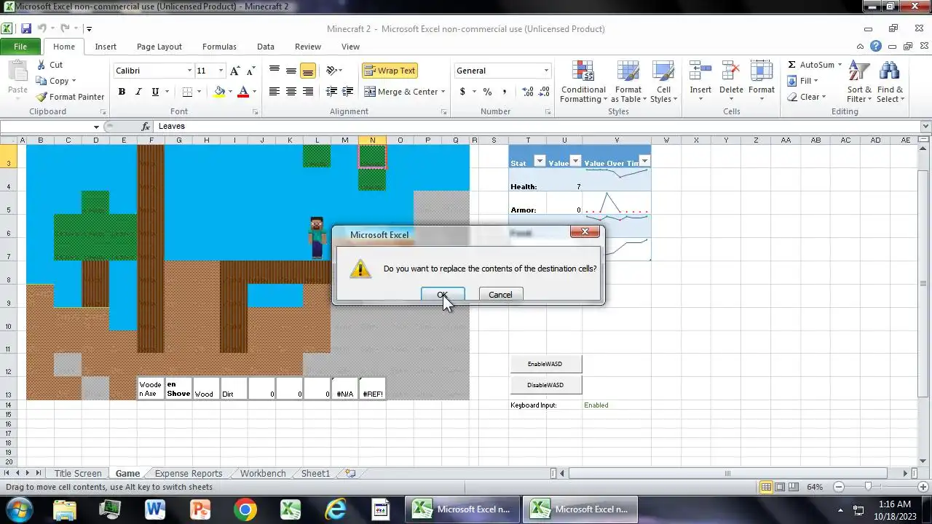Align text to top icon
Image resolution: width=932 pixels, height=524 pixels.
click(275, 71)
